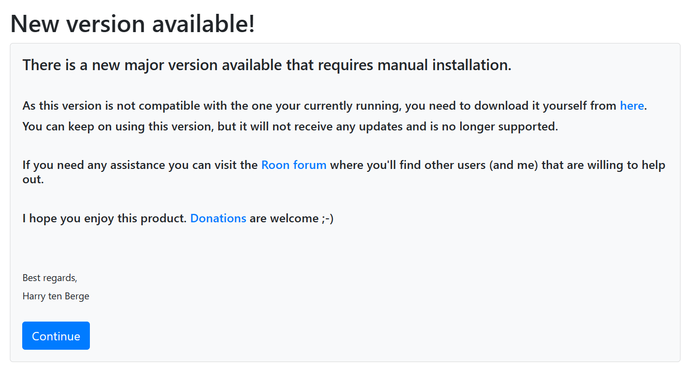Viewport: 681px width, 368px height.
Task: Click the "New version available!" heading
Action: pyautogui.click(x=132, y=24)
